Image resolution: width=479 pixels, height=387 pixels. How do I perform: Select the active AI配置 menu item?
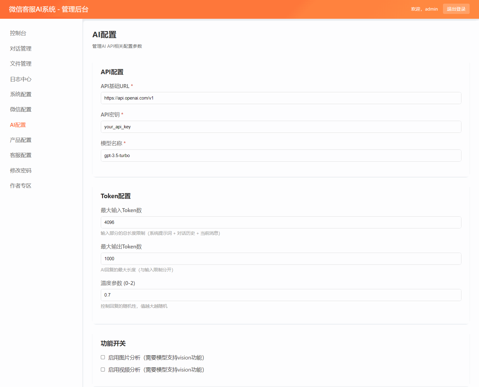[18, 125]
